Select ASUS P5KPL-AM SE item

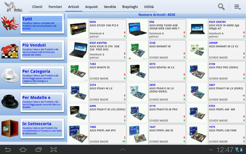click(x=167, y=134)
